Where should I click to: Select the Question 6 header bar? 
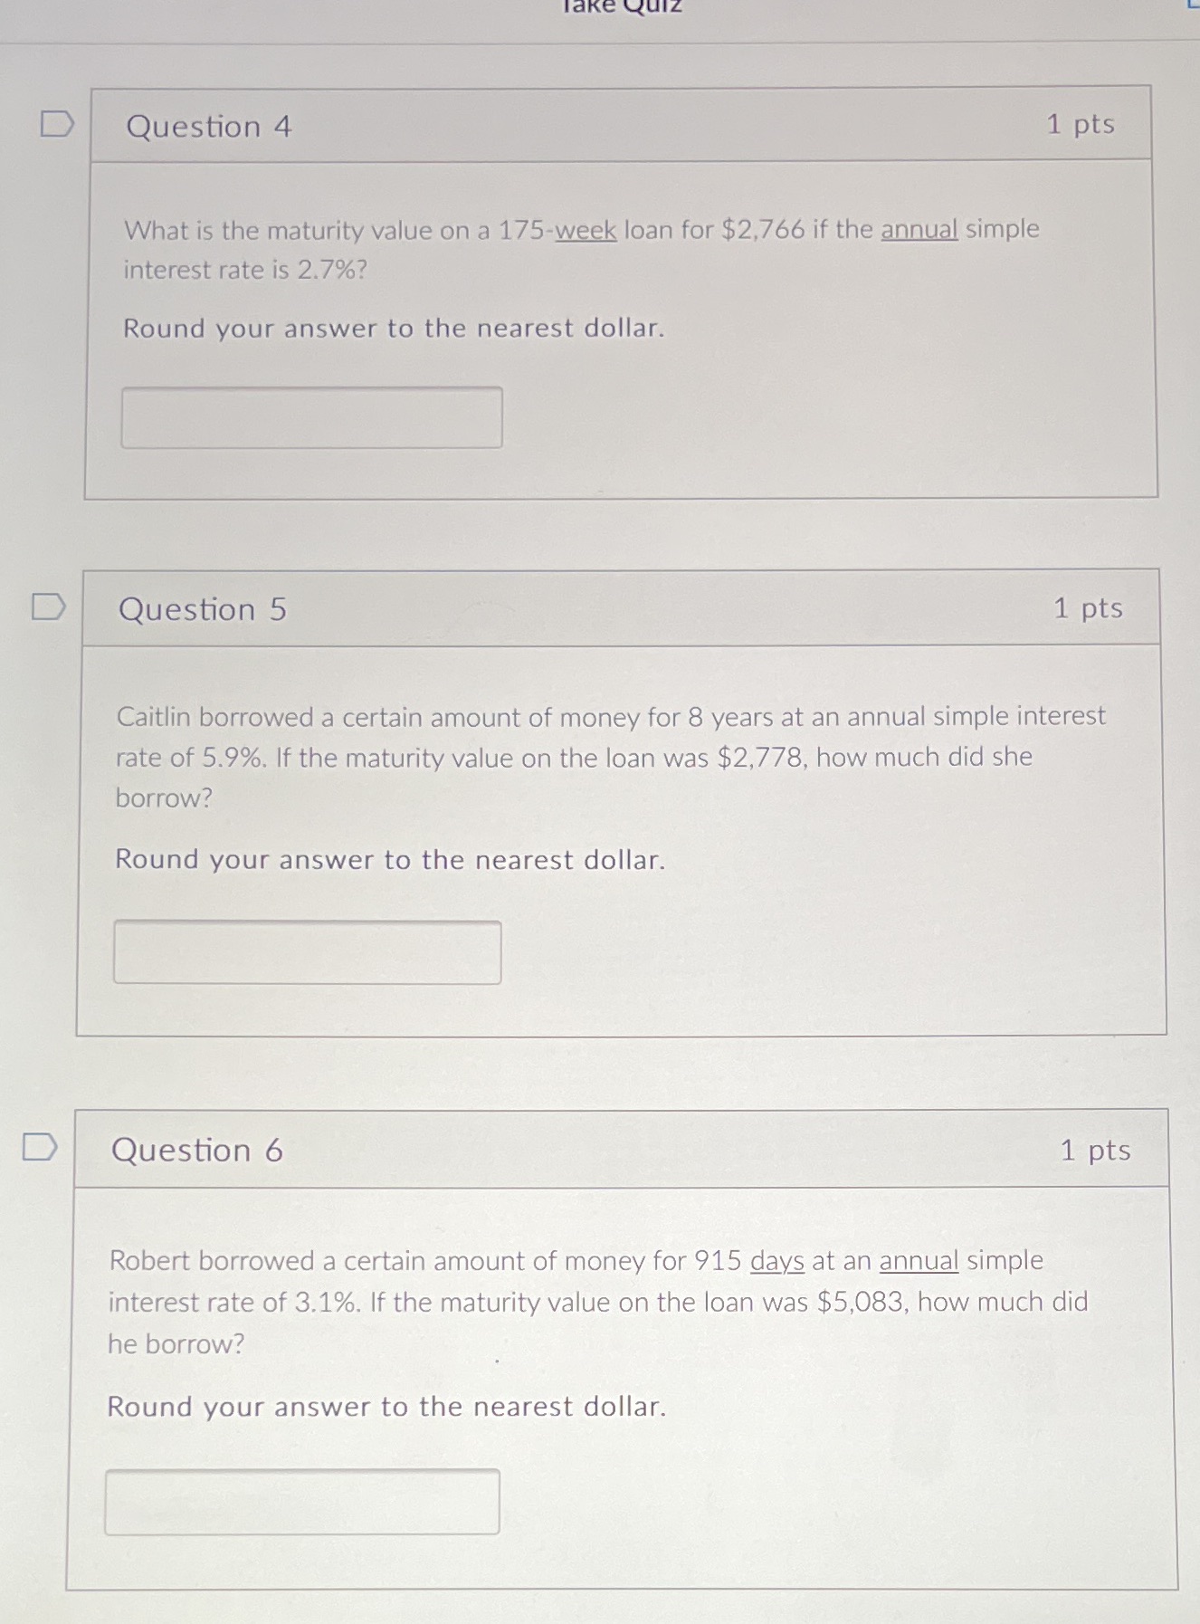tap(619, 1150)
